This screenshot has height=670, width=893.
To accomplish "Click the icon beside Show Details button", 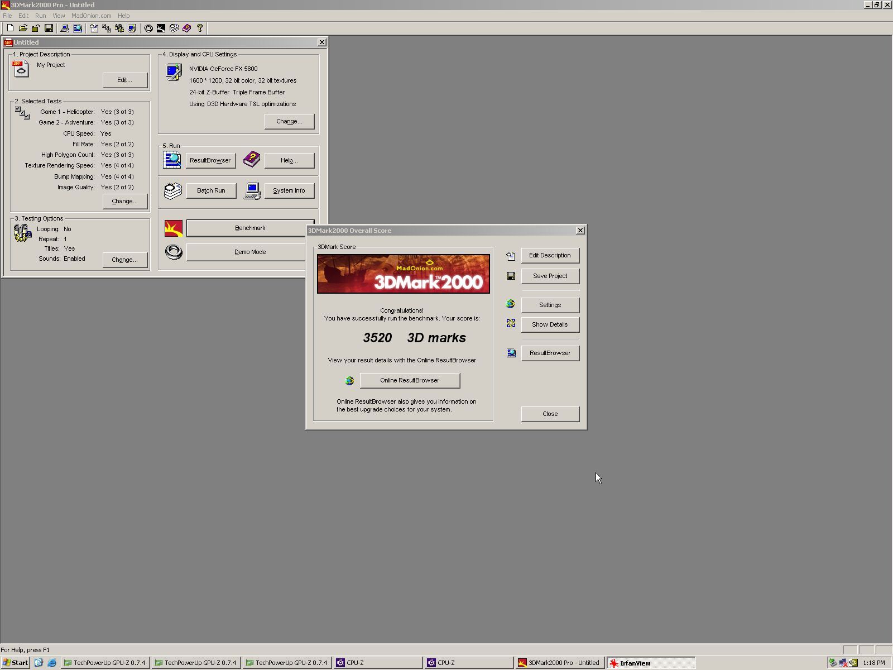I will pyautogui.click(x=511, y=323).
